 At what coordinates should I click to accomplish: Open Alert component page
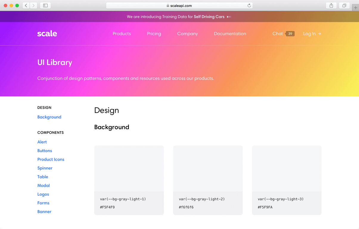[42, 142]
